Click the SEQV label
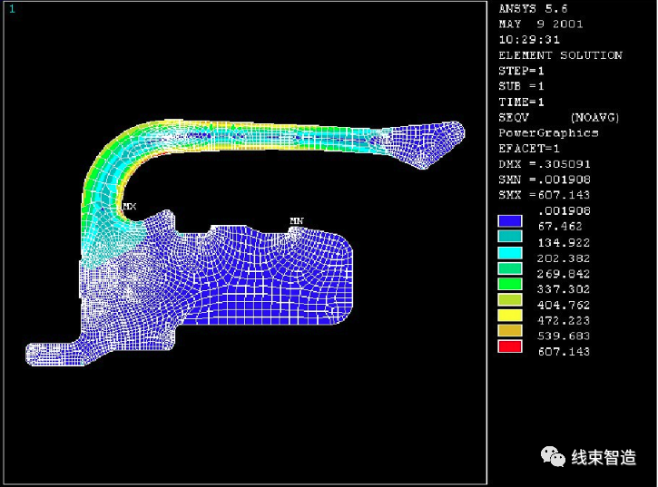The width and height of the screenshot is (658, 487). (514, 118)
